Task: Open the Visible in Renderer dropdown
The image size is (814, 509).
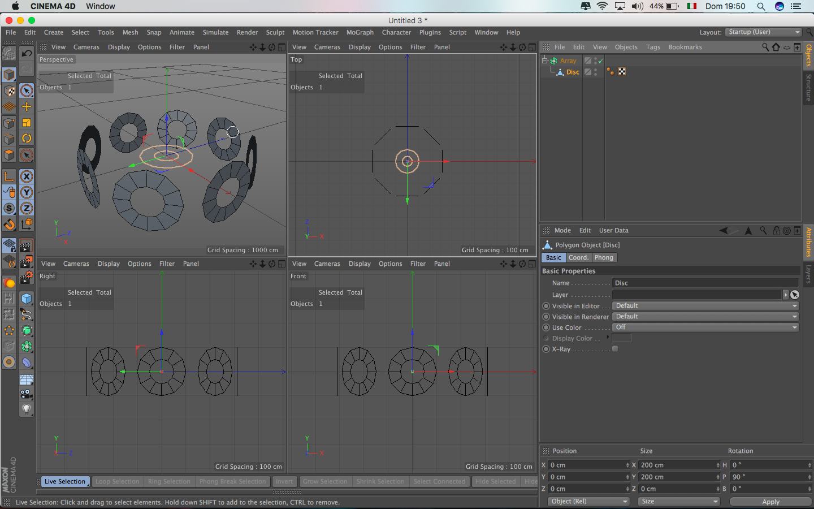Action: pos(705,317)
